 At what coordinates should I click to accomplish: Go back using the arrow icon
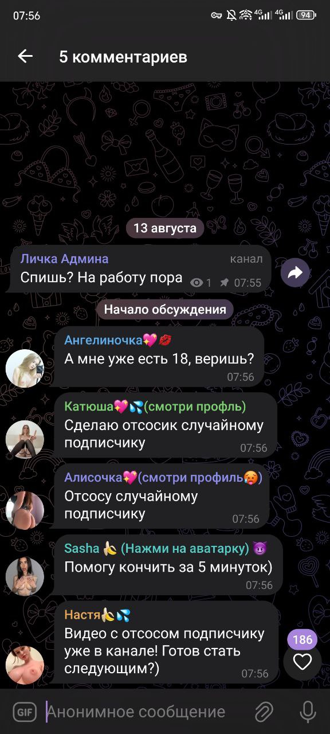tap(25, 56)
